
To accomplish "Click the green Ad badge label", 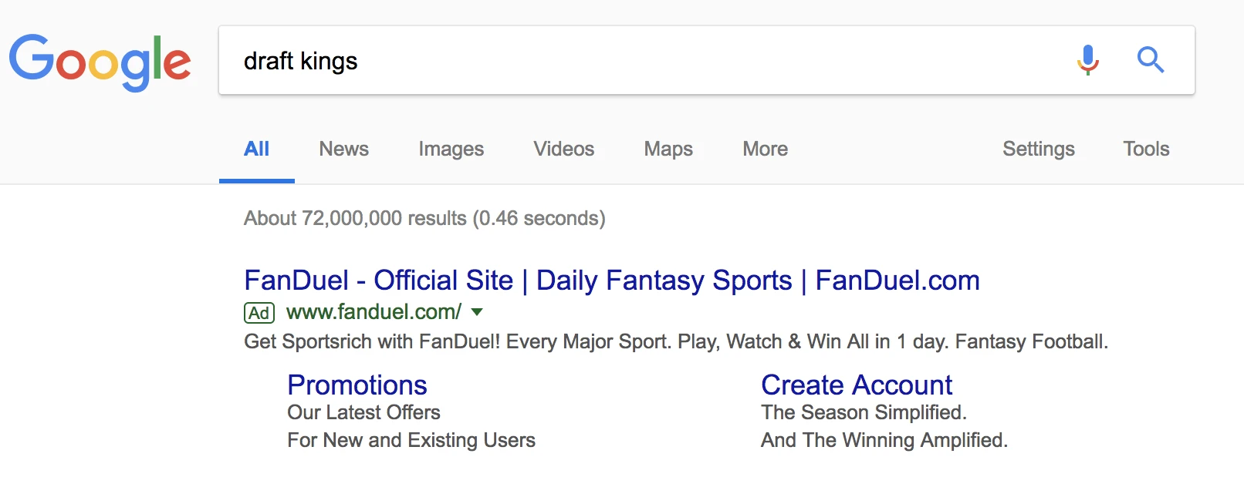I will tap(259, 313).
